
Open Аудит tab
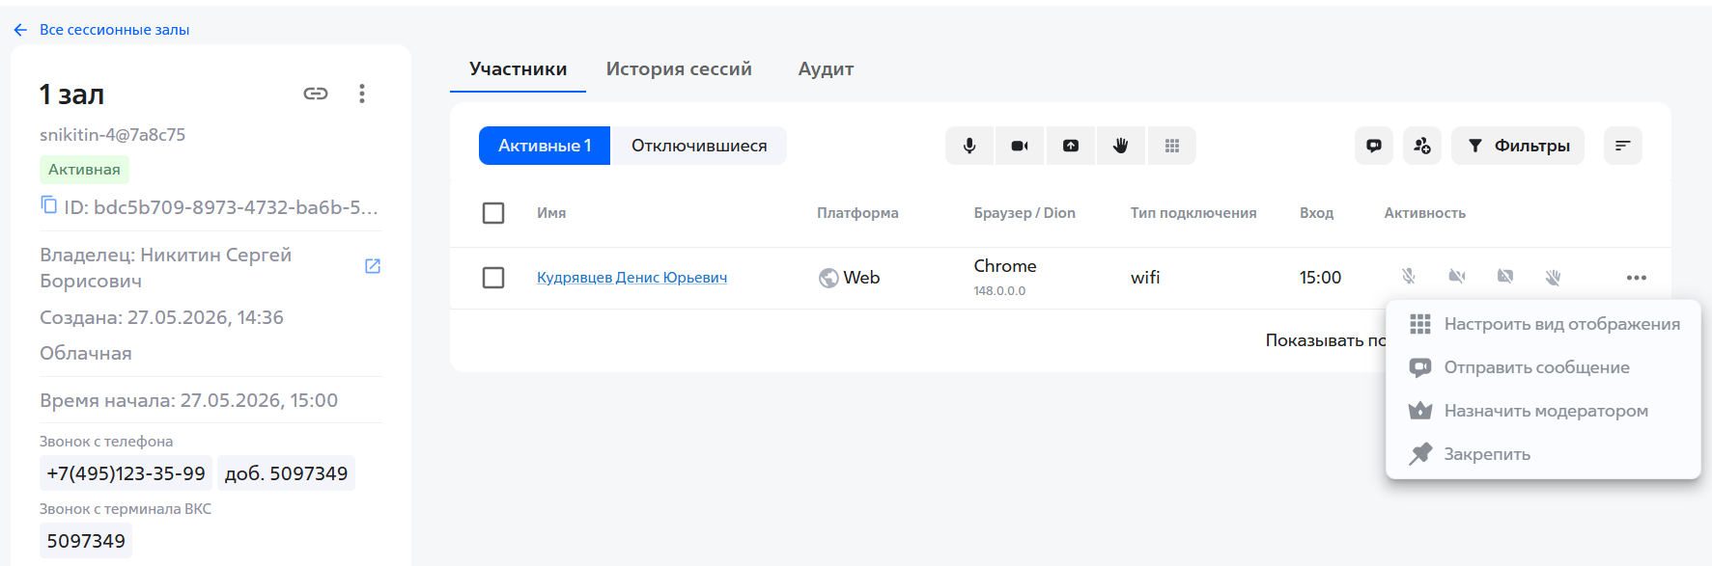826,69
